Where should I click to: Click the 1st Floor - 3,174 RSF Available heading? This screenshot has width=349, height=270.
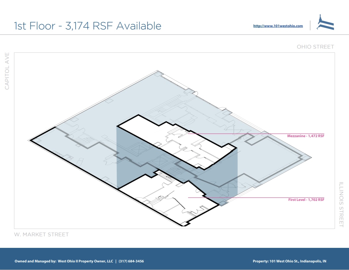[87, 26]
